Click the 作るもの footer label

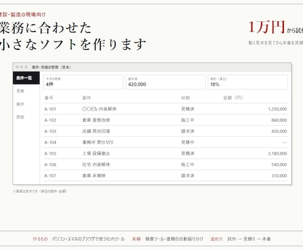pos(40,239)
